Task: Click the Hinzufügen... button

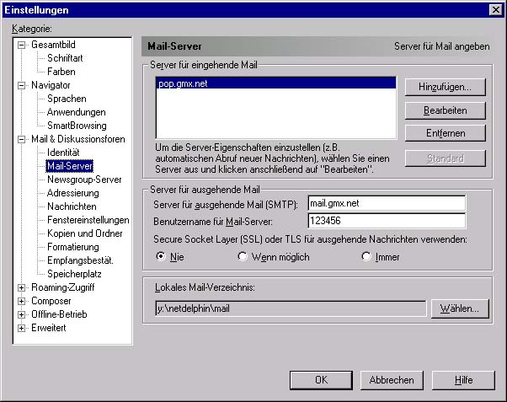Action: point(446,87)
